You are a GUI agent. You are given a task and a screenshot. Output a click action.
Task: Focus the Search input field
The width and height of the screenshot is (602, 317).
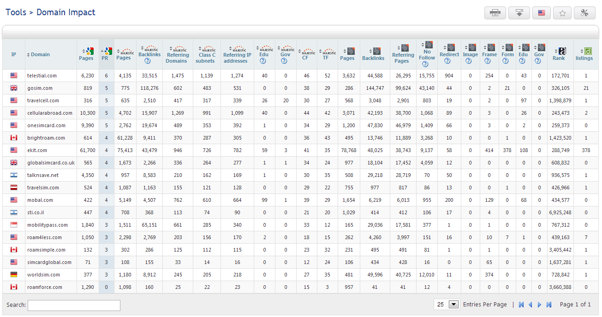[74, 305]
